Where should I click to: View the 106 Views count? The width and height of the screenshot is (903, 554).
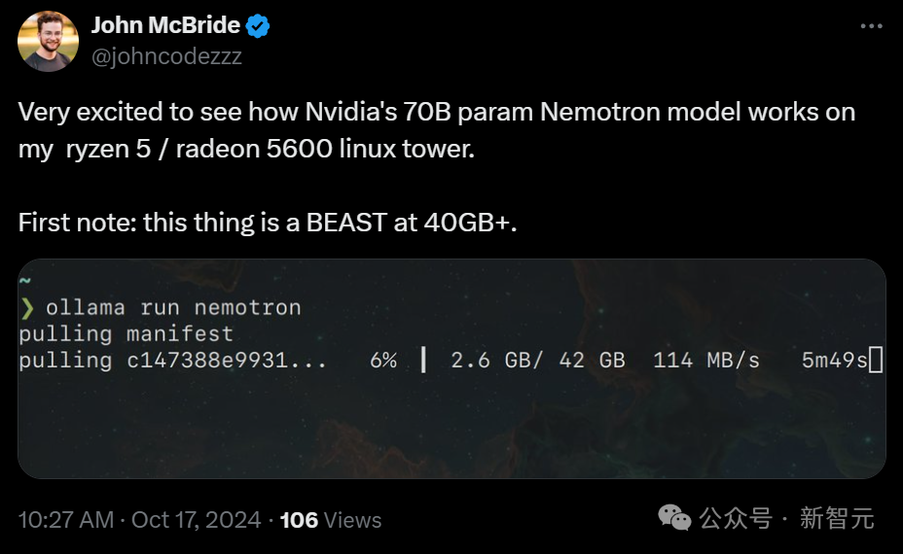pos(331,520)
